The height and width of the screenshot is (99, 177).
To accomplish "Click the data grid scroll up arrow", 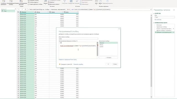I will tap(151, 15).
